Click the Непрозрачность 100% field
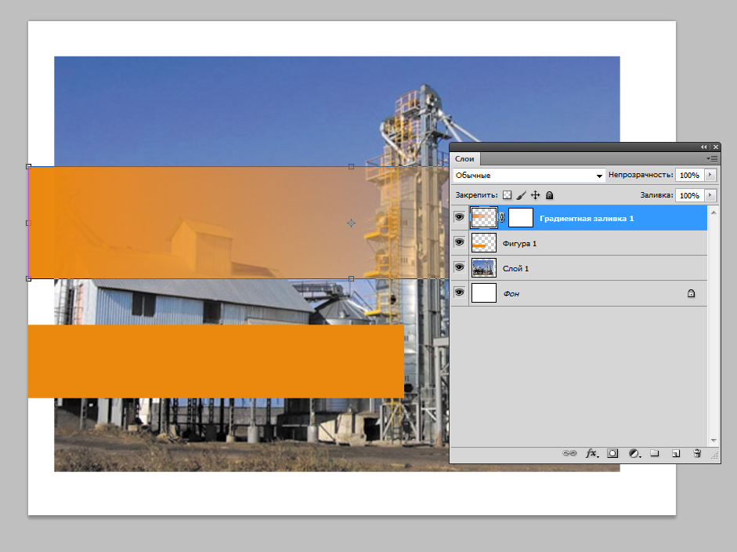 tap(690, 175)
